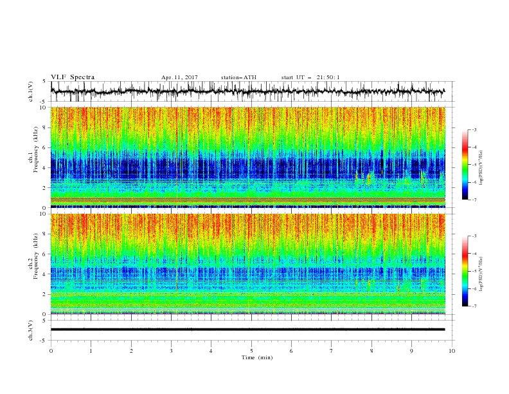Viewport: 509px width, 394px height.
Task: Click the ch.1 spectrogram color scale bar
Action: tap(465, 164)
